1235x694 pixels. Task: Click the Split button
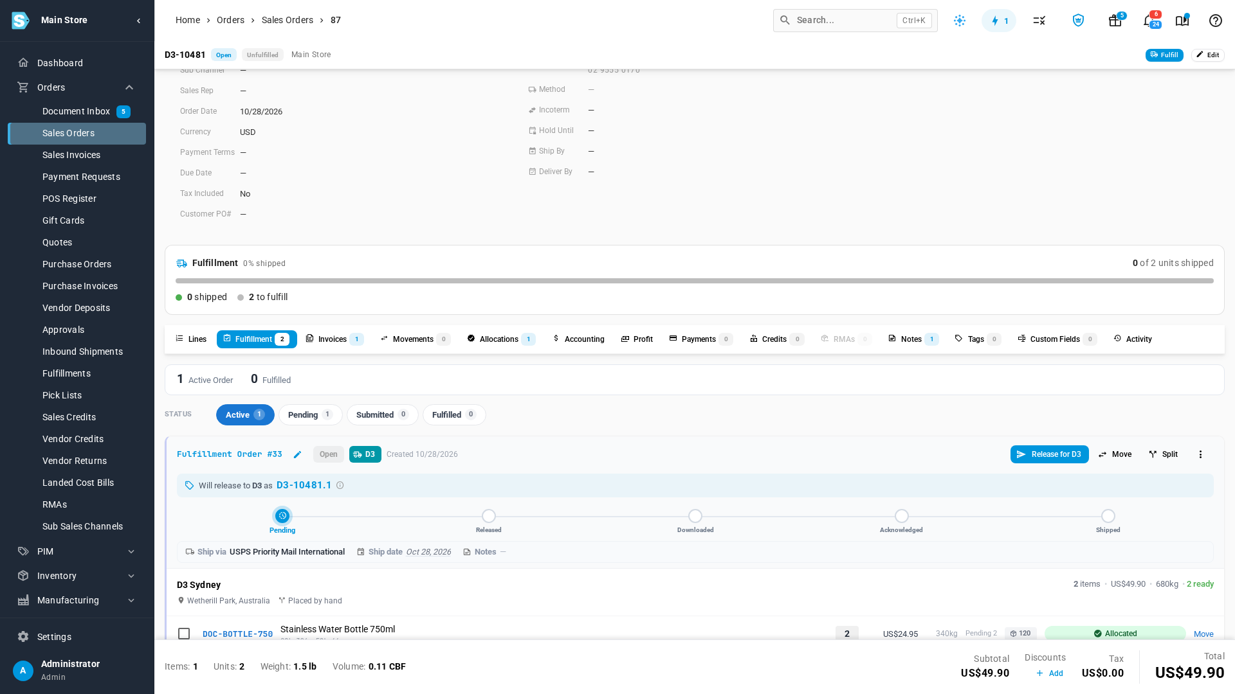1163,454
